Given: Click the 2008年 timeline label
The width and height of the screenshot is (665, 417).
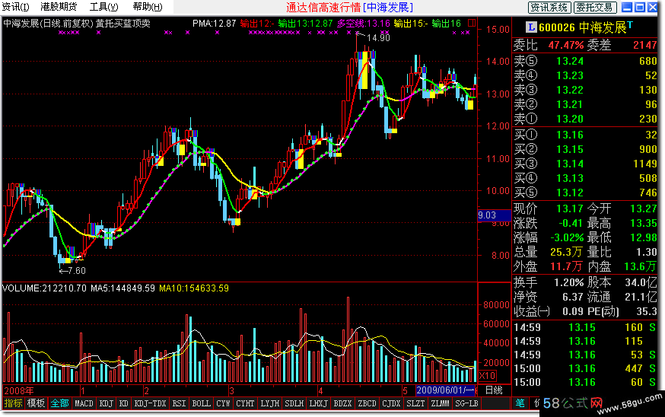Looking at the screenshot, I should click(x=19, y=390).
